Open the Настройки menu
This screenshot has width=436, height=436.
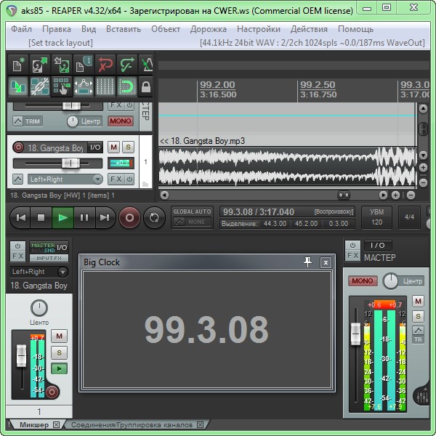pos(259,29)
